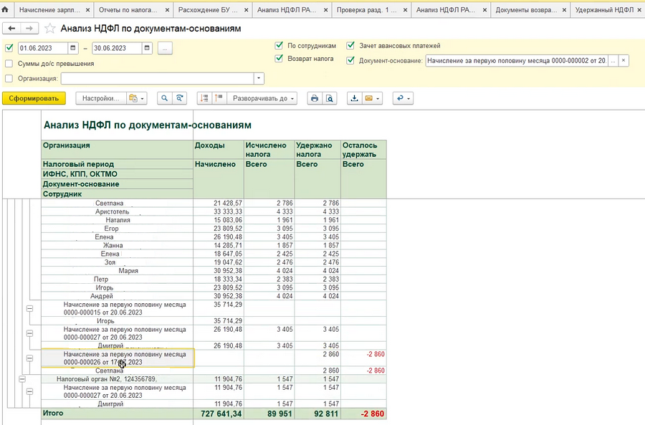Toggle the Документ-основание filter checkbox
The width and height of the screenshot is (645, 425).
click(x=350, y=60)
